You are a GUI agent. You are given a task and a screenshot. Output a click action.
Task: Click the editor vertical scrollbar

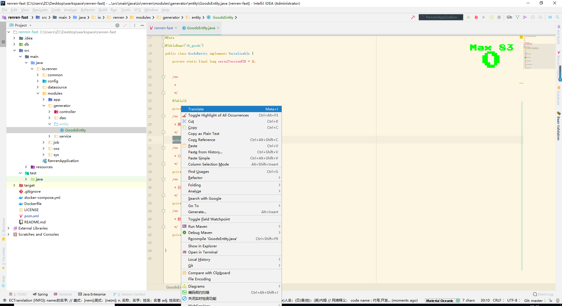522,185
